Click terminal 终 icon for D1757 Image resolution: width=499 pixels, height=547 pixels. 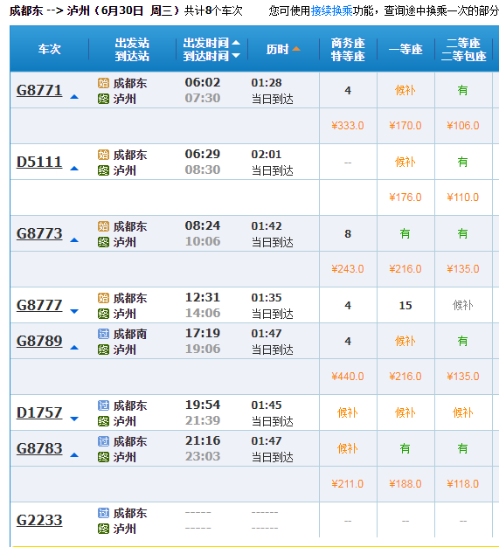[x=103, y=421]
